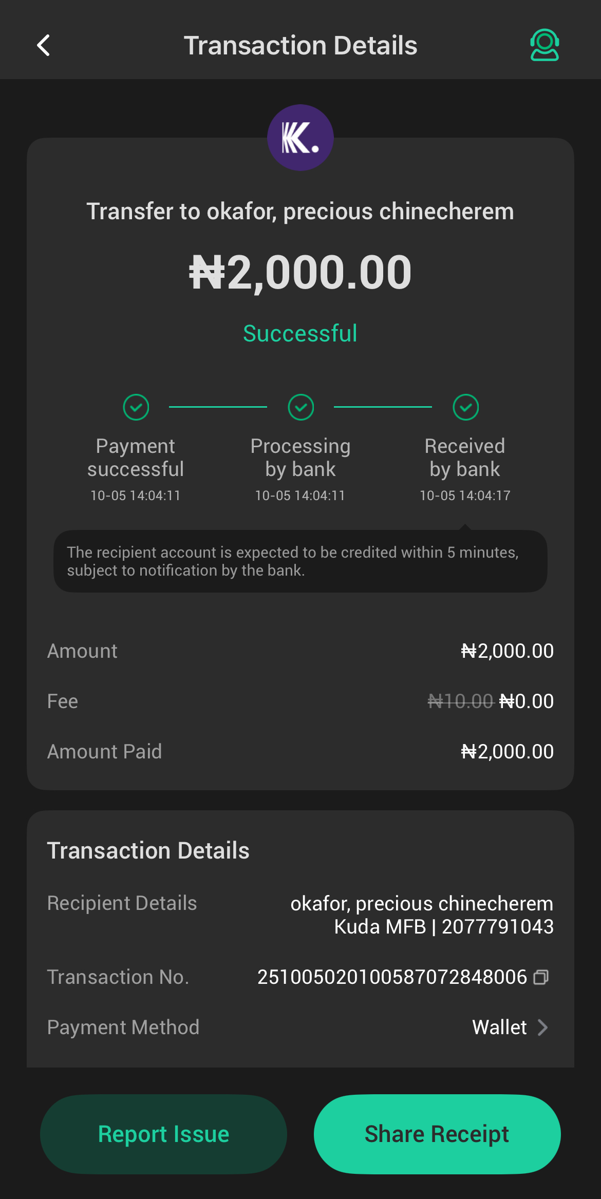Tap the Payment successful checkmark icon
Screen dimensions: 601x1199
136,407
